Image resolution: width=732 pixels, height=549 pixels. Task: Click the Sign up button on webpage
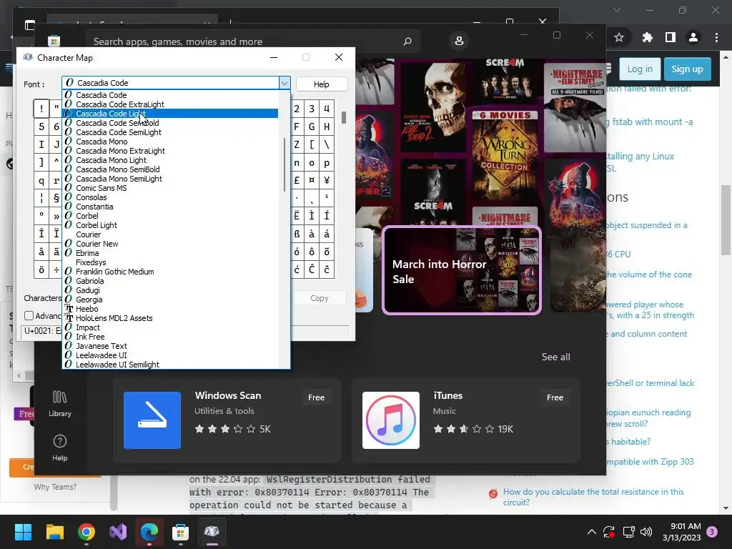(687, 69)
